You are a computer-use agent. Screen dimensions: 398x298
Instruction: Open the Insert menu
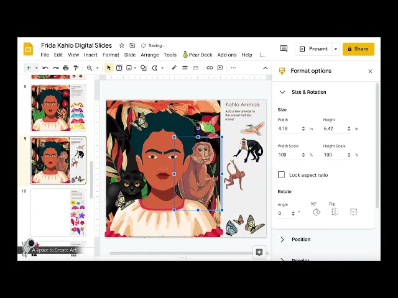point(91,55)
